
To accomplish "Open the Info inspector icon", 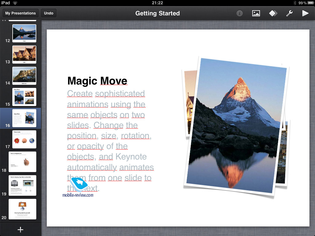I will tap(240, 13).
